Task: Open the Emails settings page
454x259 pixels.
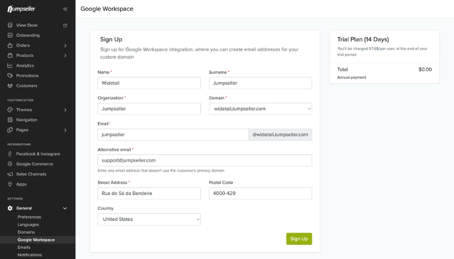Action: pos(24,247)
